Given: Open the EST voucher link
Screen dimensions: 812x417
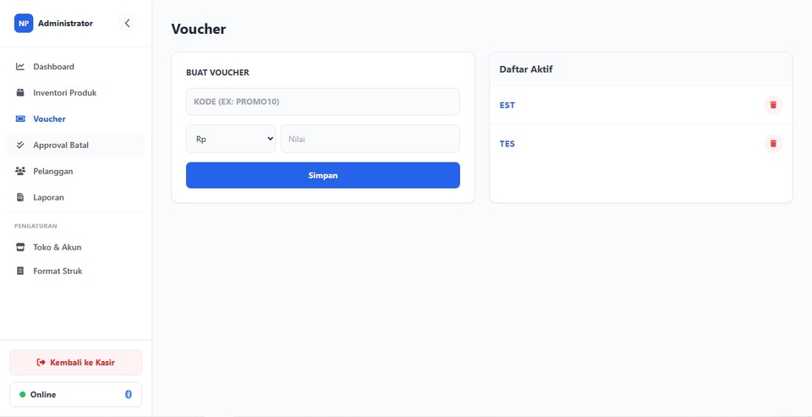Looking at the screenshot, I should pyautogui.click(x=507, y=106).
